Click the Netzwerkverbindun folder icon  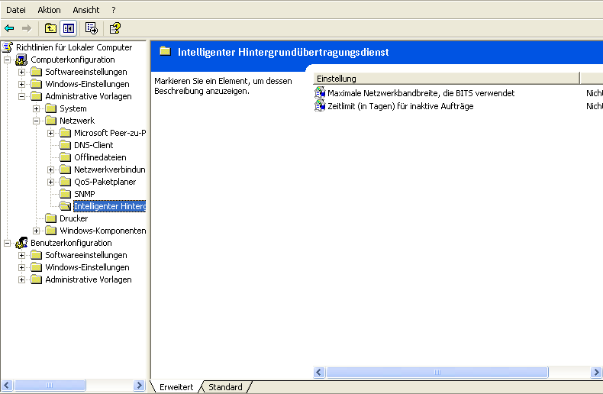pos(66,170)
